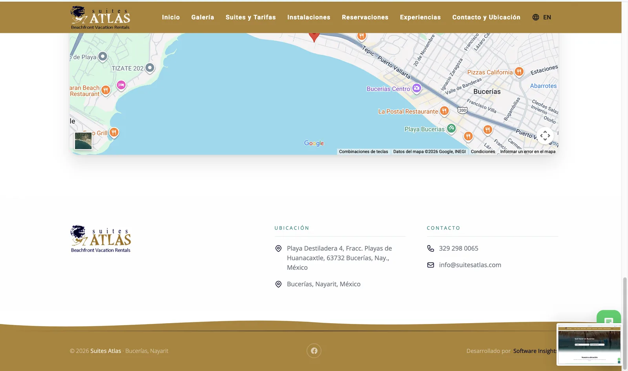Image resolution: width=628 pixels, height=371 pixels.
Task: Open the Reservaciones page
Action: (x=365, y=17)
